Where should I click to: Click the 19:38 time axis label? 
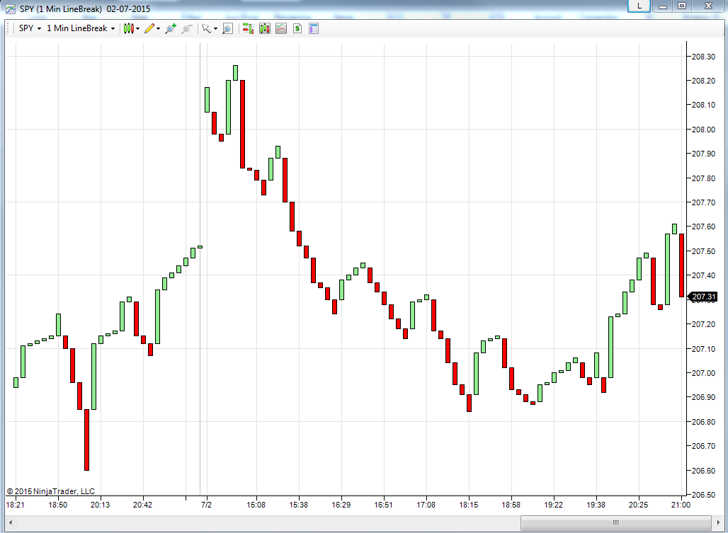click(x=596, y=505)
